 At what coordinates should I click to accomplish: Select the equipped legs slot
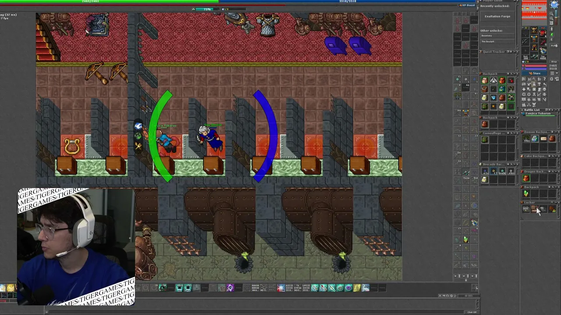[x=534, y=47]
